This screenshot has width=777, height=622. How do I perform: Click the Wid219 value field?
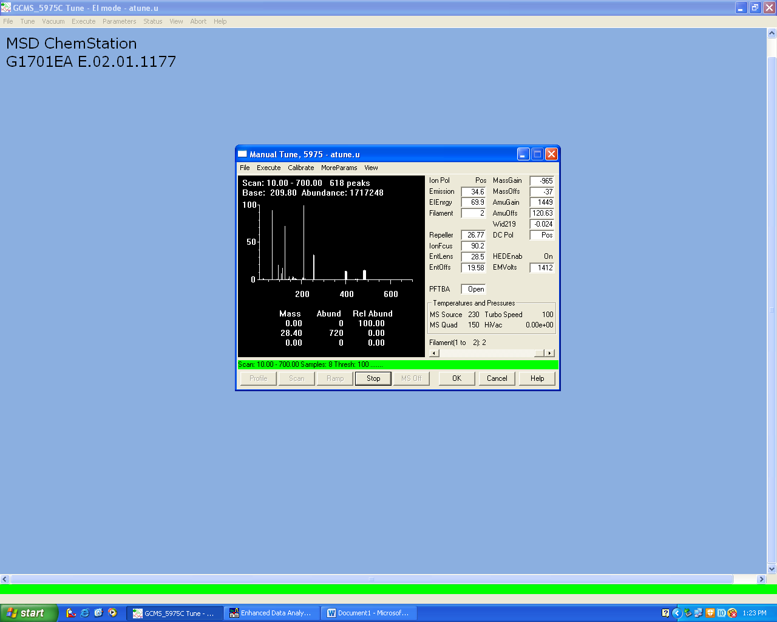point(542,225)
